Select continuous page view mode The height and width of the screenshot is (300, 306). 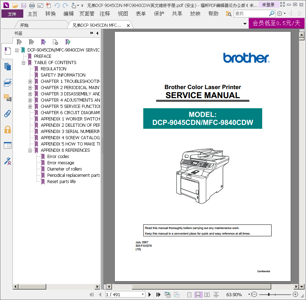(198, 294)
